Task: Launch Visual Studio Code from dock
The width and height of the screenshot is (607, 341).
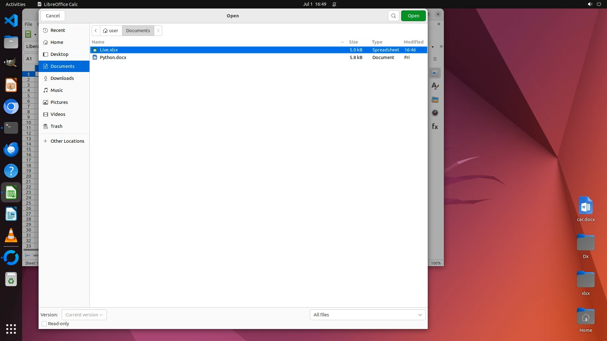Action: (11, 21)
